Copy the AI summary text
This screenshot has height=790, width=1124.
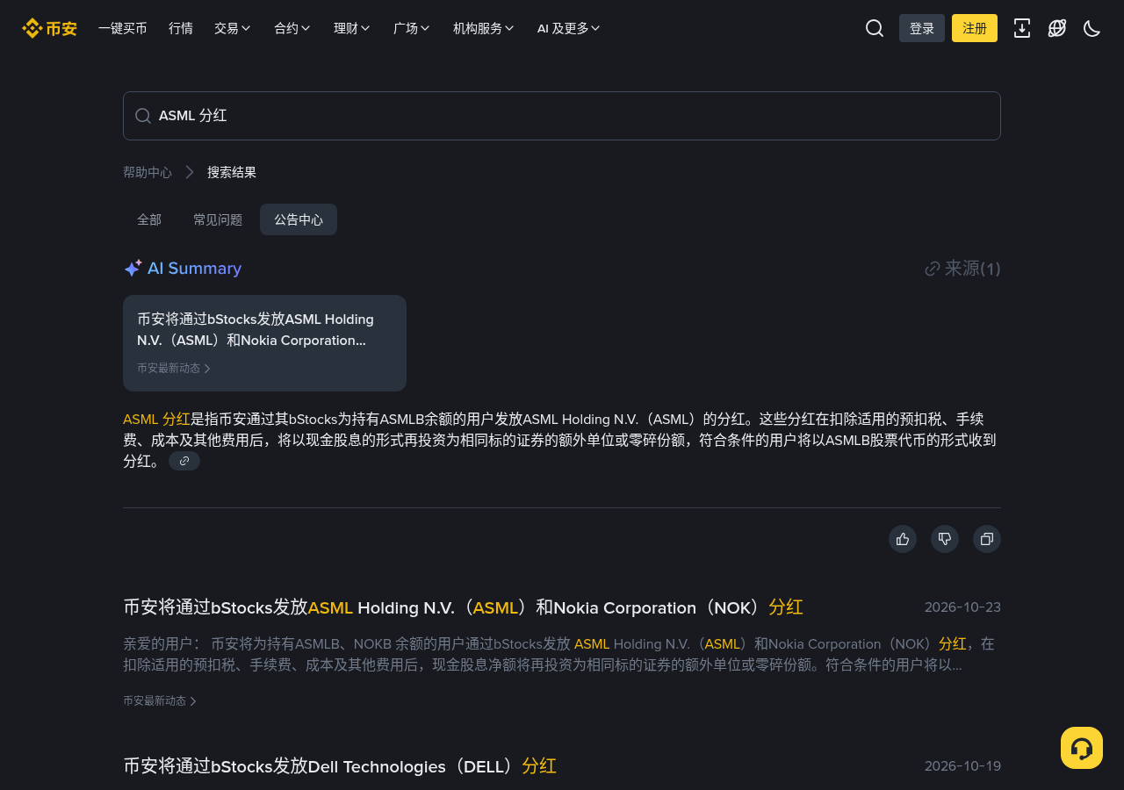click(x=987, y=539)
